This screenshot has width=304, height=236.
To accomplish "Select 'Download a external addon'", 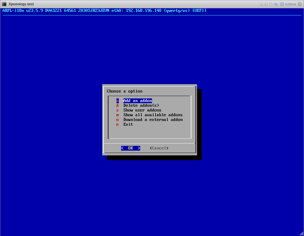I will [x=153, y=120].
